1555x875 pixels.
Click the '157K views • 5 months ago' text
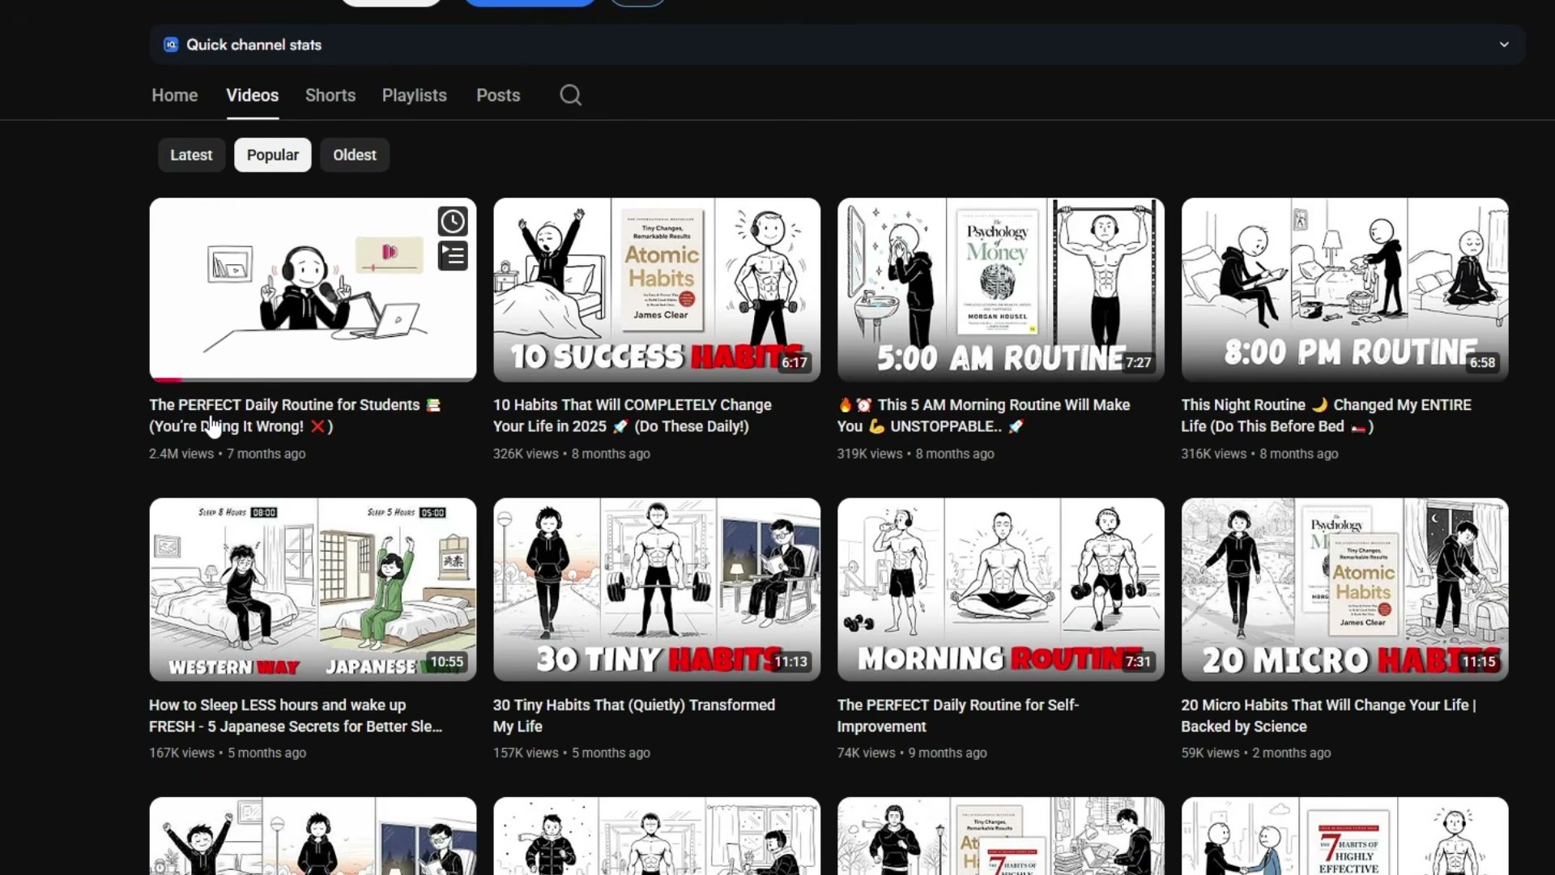pyautogui.click(x=572, y=753)
